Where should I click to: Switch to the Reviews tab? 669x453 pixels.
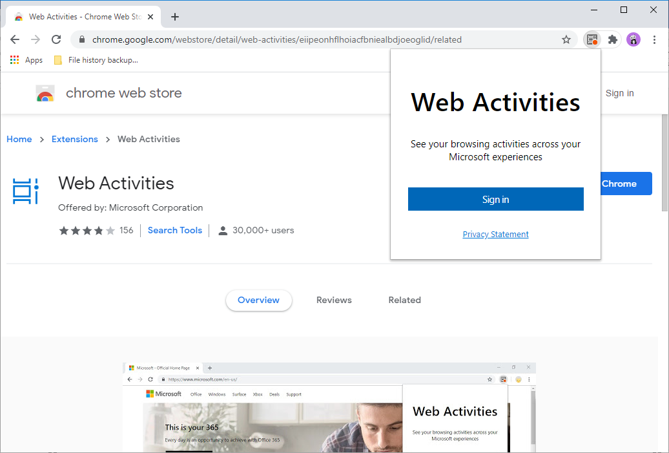tap(334, 300)
